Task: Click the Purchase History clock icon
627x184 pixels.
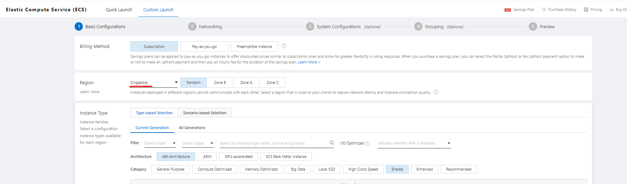Action: tap(544, 10)
